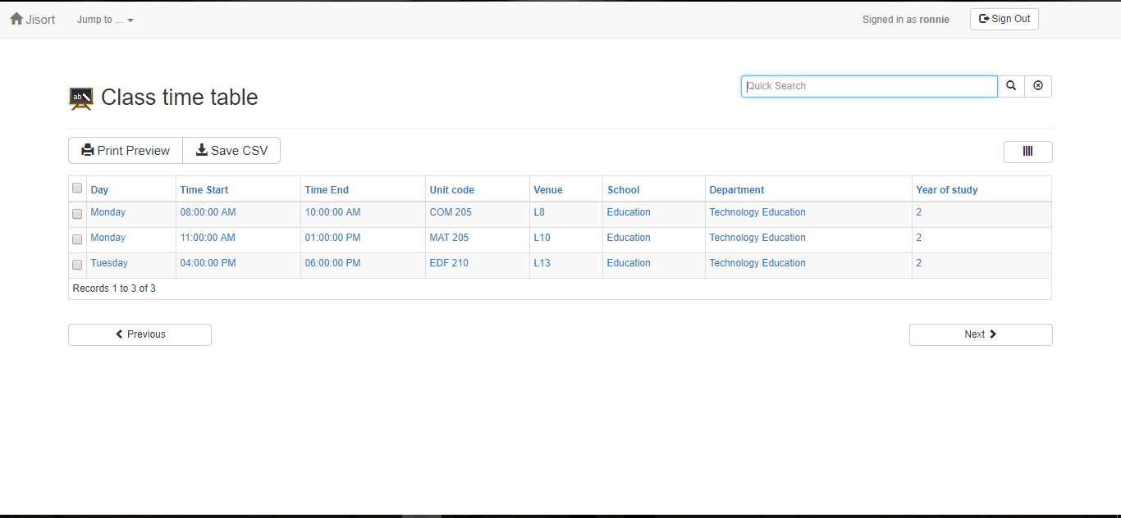Click Education in the COM 205 row
The width and height of the screenshot is (1121, 518).
point(629,212)
